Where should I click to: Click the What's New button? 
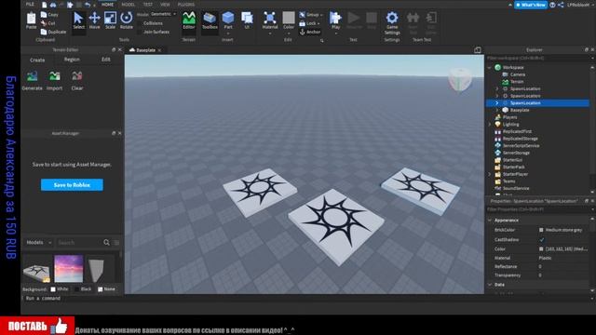coord(531,5)
